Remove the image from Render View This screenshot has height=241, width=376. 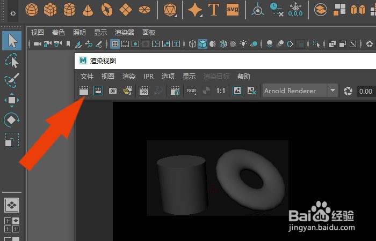click(x=251, y=91)
